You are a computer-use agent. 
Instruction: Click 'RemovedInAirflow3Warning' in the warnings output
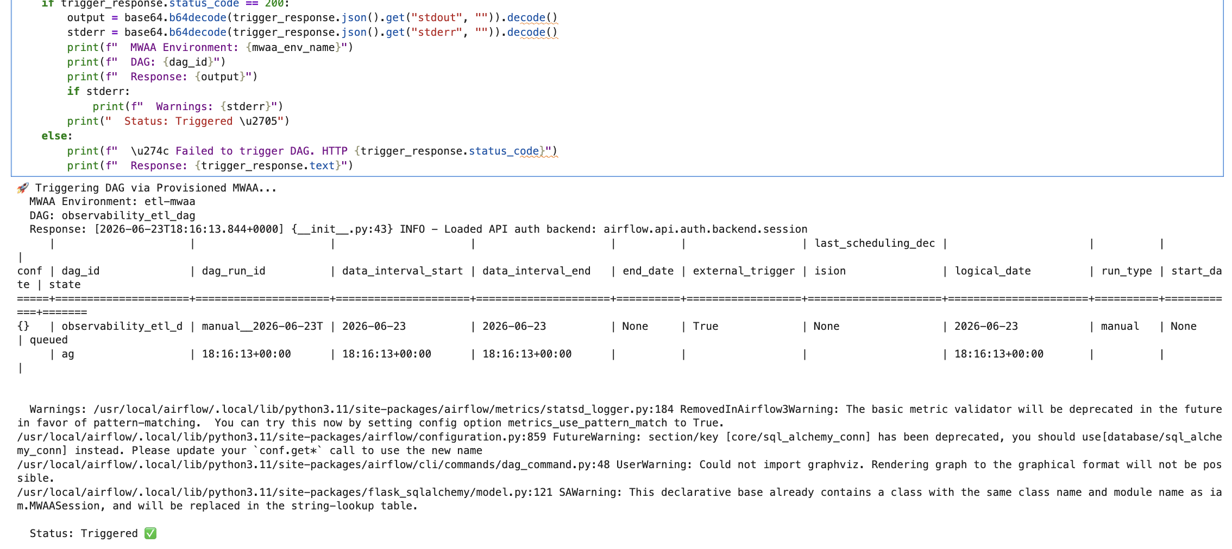(756, 410)
